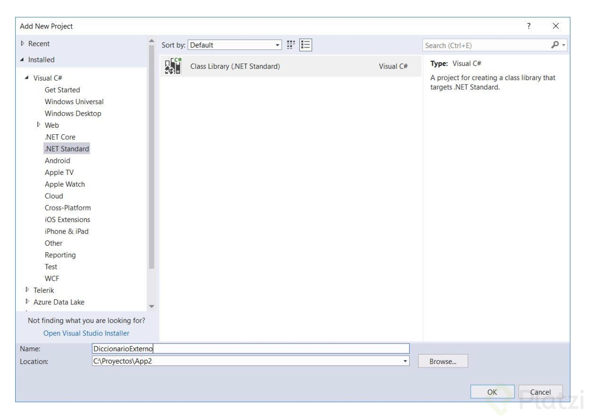Collapse the Visual C# node
The image size is (590, 420).
click(27, 78)
